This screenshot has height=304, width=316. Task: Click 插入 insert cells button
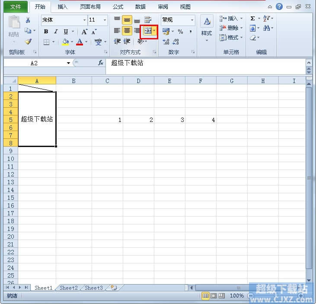(231, 19)
